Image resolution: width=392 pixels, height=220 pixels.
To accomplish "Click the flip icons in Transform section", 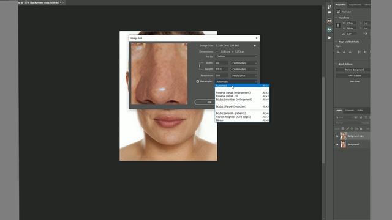I will pyautogui.click(x=365, y=34).
